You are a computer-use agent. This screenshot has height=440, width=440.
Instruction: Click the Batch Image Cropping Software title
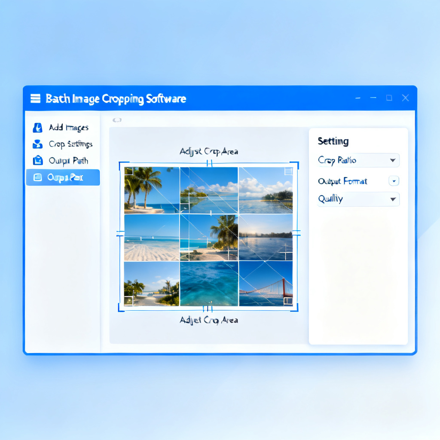coord(116,99)
